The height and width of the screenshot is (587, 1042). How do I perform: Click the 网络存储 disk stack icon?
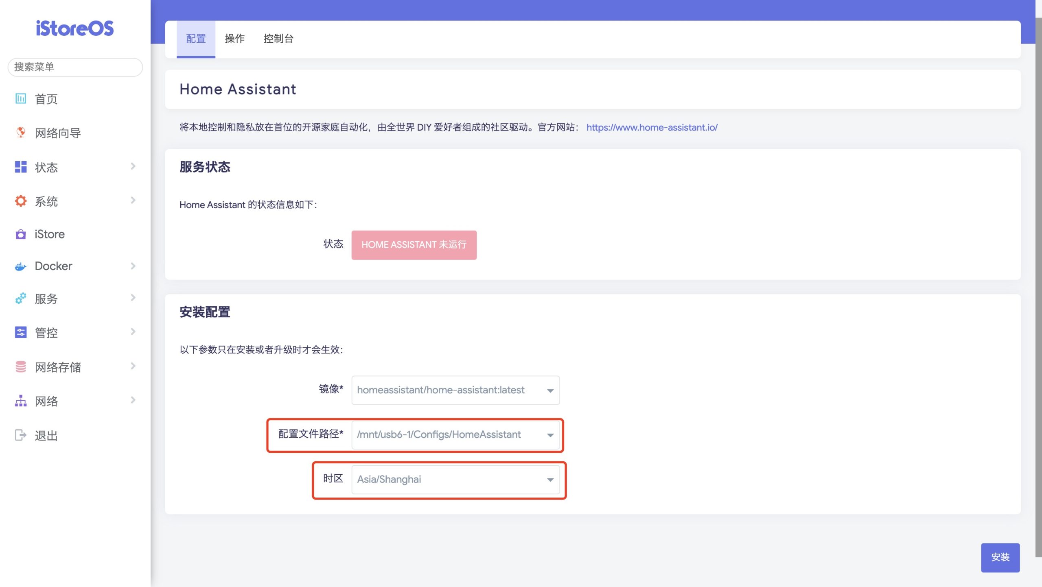click(21, 367)
